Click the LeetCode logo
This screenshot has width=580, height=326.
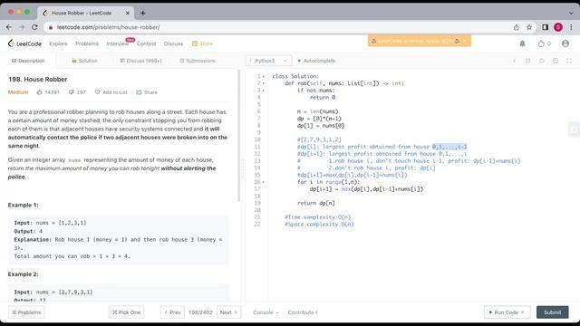pyautogui.click(x=24, y=43)
